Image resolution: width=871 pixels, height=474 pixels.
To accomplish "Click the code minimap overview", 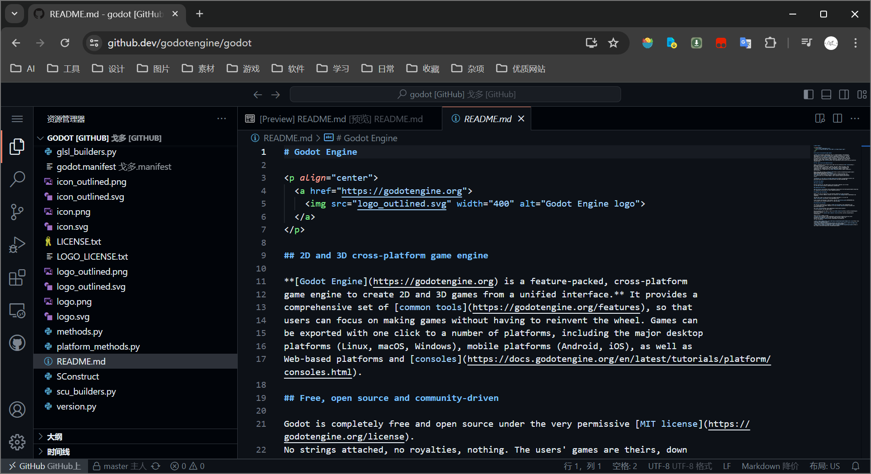I will [835, 186].
